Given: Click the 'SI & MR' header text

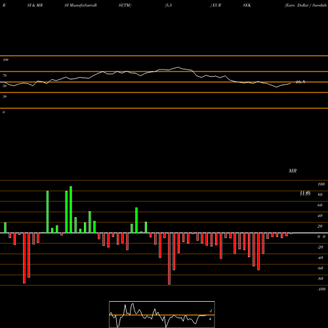Looking at the screenshot, I should pyautogui.click(x=35, y=5).
